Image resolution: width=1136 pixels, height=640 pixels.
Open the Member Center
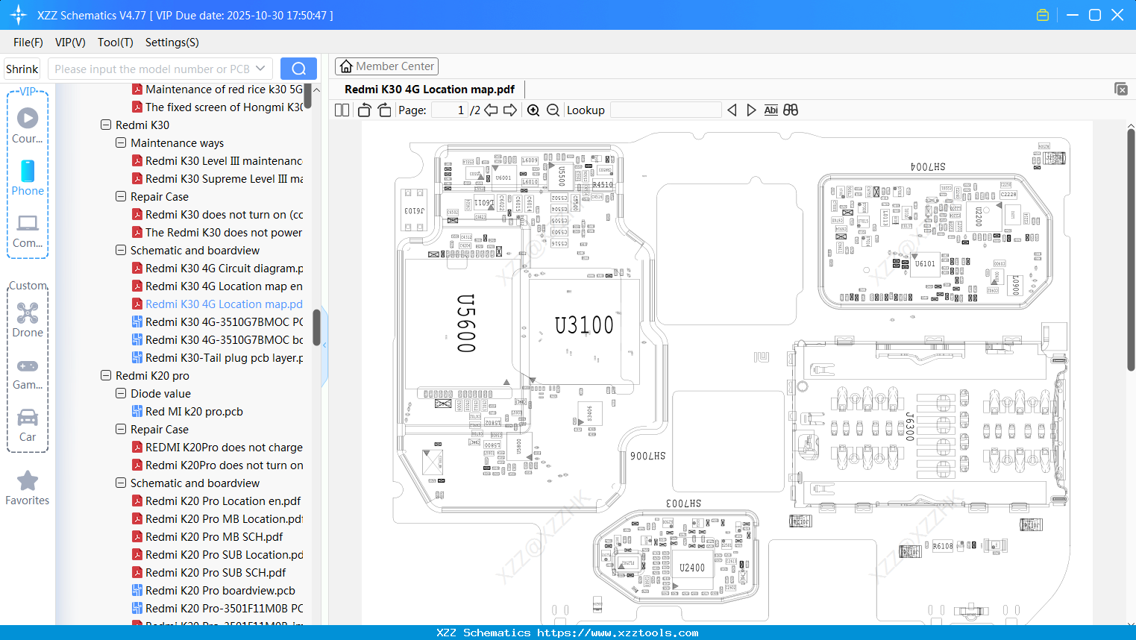[386, 66]
